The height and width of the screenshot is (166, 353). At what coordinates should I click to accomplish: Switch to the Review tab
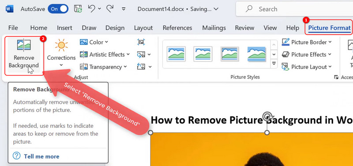coord(244,28)
